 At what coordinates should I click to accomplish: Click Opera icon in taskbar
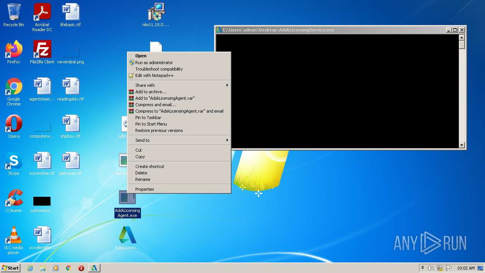(x=81, y=268)
